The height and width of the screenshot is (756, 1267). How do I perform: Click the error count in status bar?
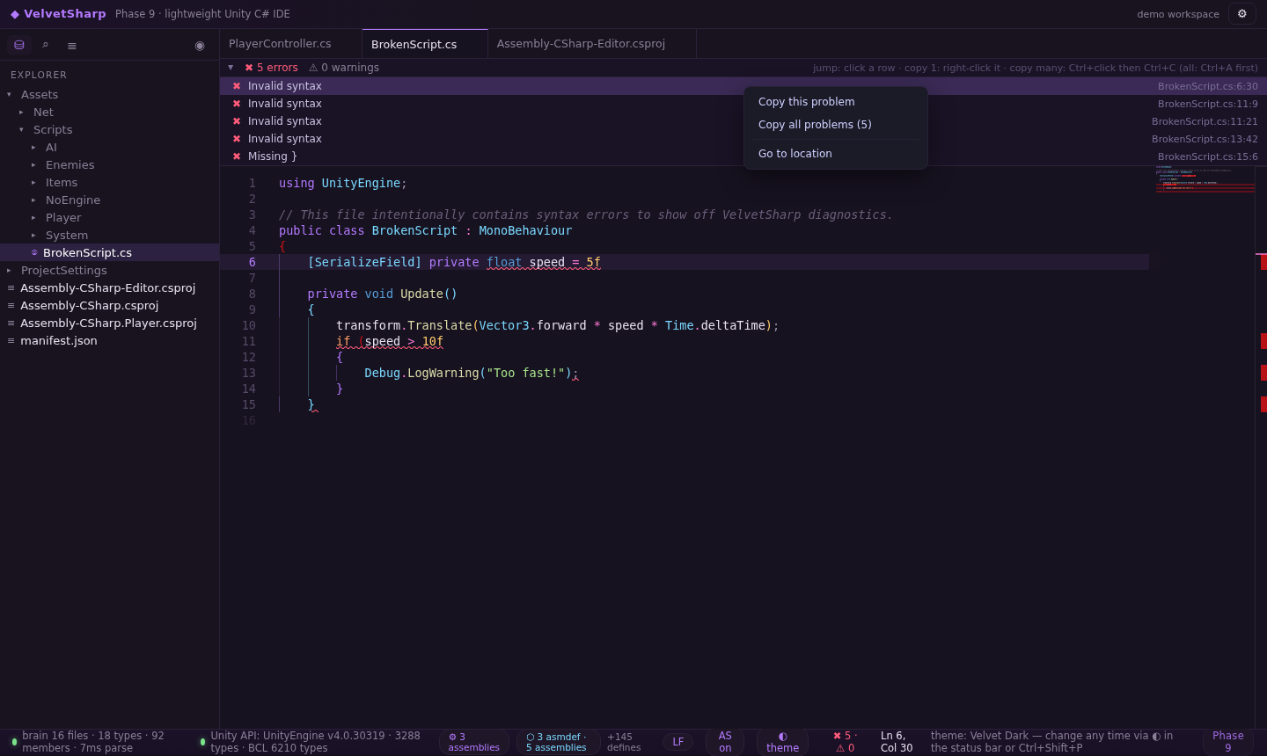(845, 742)
